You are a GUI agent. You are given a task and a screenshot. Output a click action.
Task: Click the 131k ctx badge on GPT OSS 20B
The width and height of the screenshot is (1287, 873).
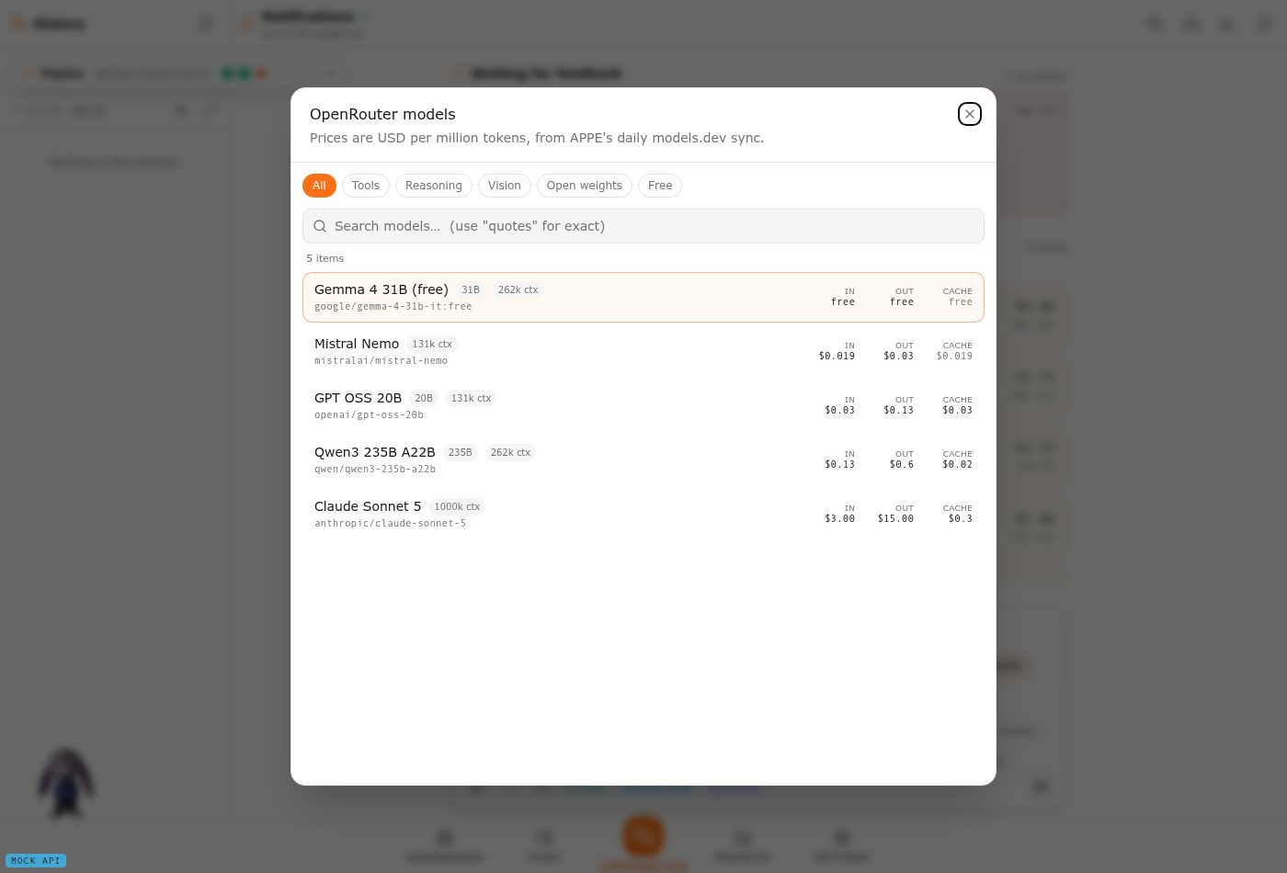tap(471, 398)
